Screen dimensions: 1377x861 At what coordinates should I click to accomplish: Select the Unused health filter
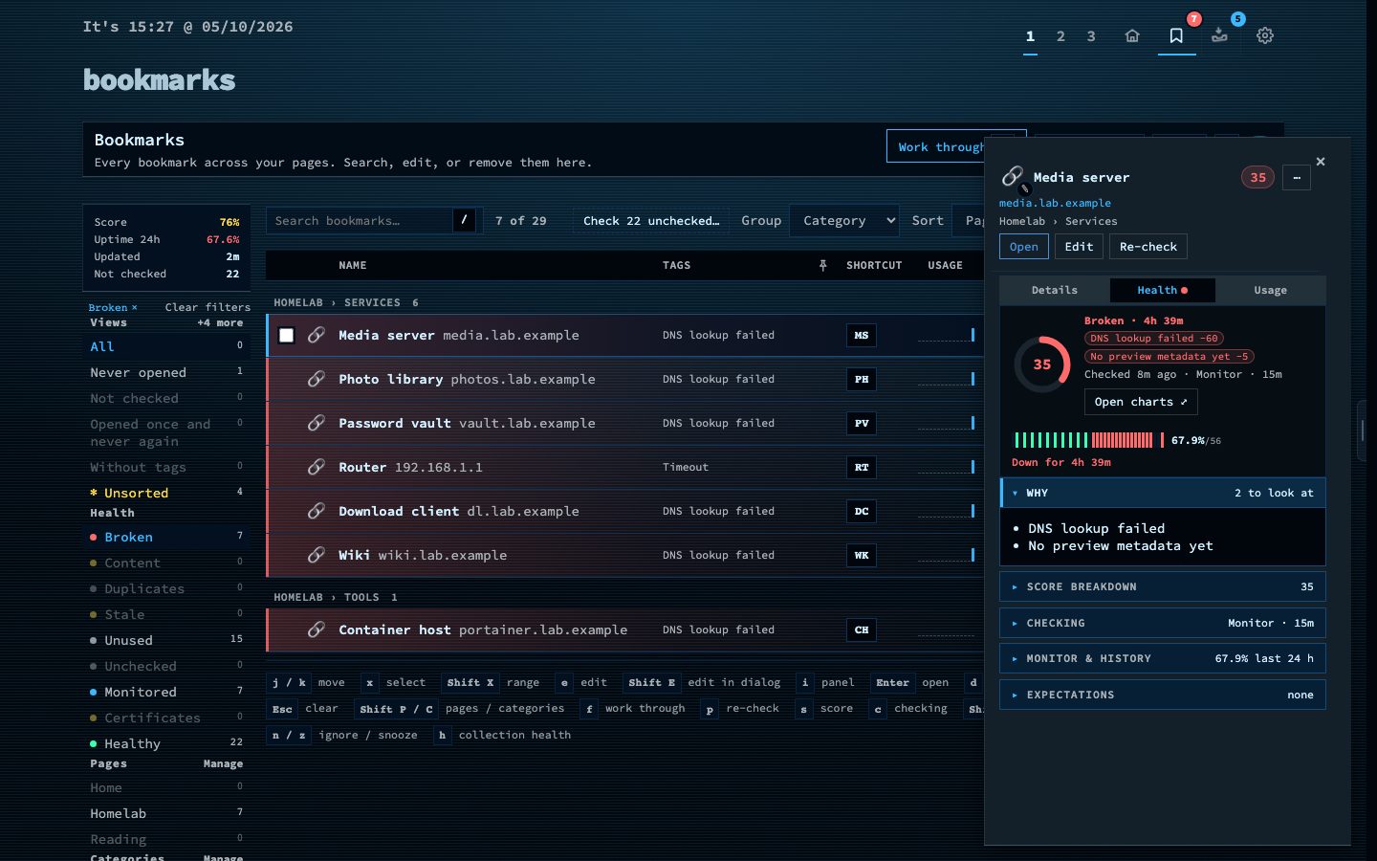click(x=166, y=640)
